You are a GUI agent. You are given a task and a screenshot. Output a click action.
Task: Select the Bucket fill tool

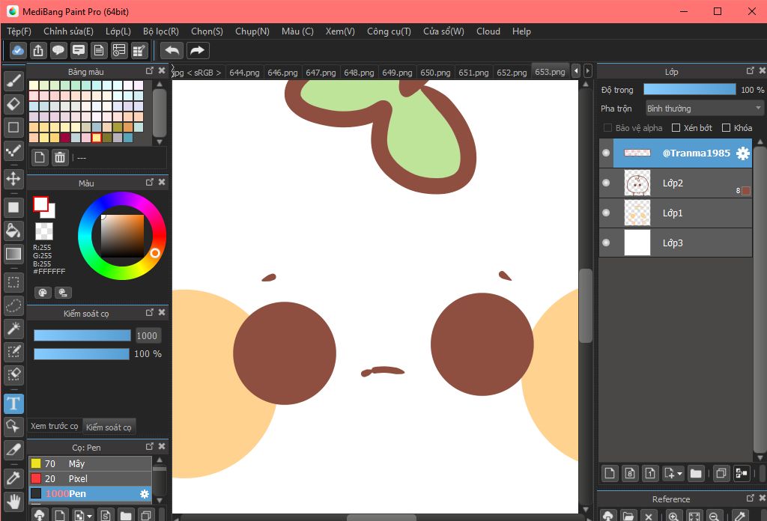point(13,231)
